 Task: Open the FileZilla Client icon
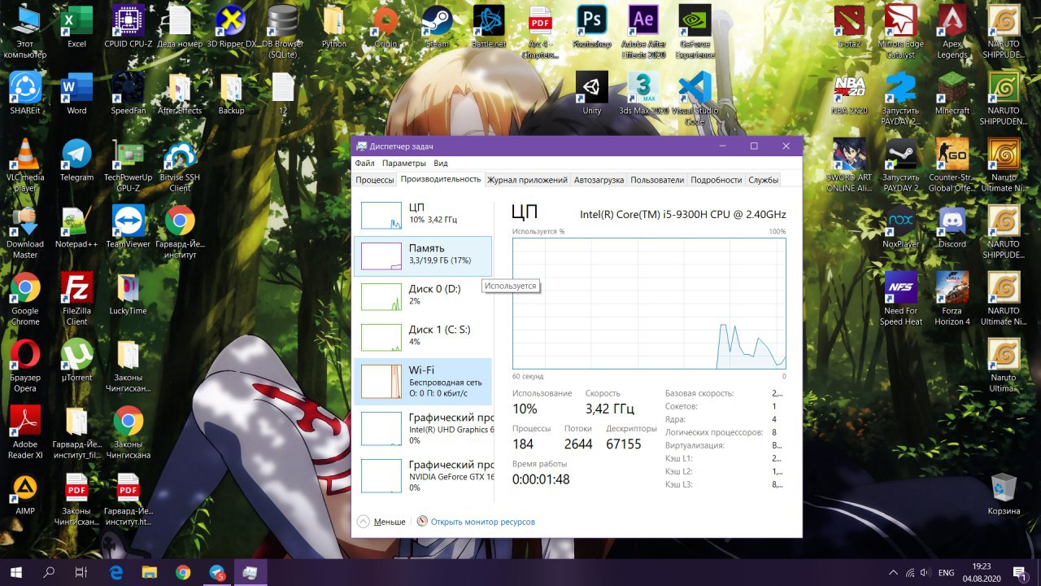[x=77, y=298]
